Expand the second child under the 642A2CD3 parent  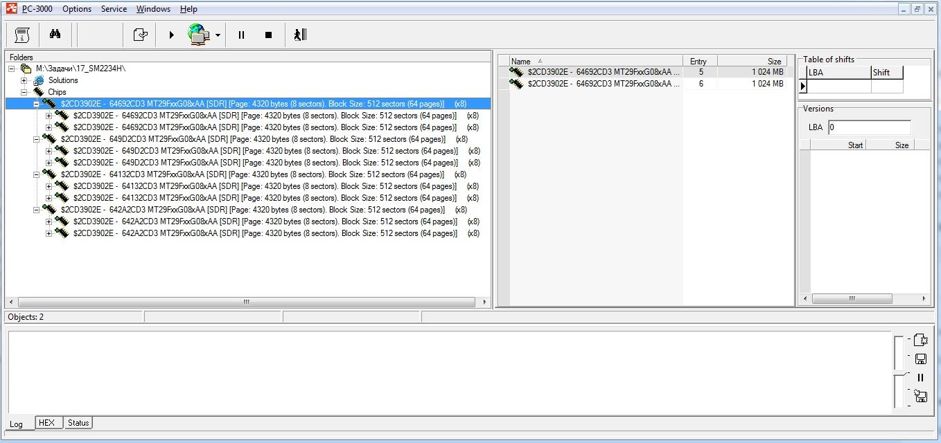pos(49,233)
